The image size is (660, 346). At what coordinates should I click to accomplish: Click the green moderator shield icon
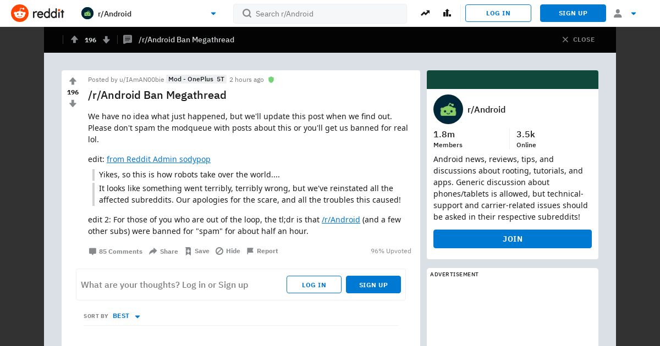[x=271, y=80]
